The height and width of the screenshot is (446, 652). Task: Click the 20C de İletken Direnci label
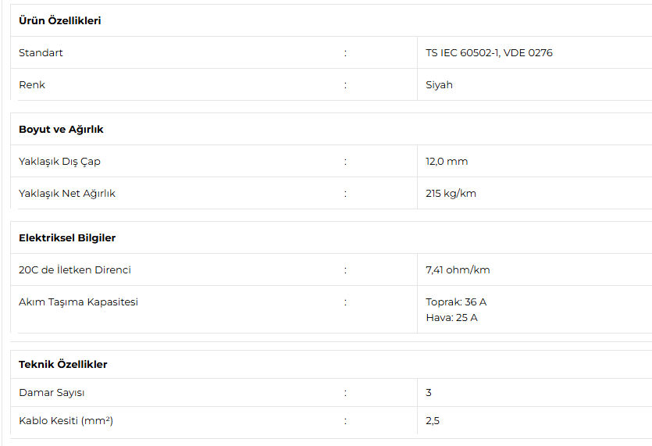pyautogui.click(x=75, y=270)
